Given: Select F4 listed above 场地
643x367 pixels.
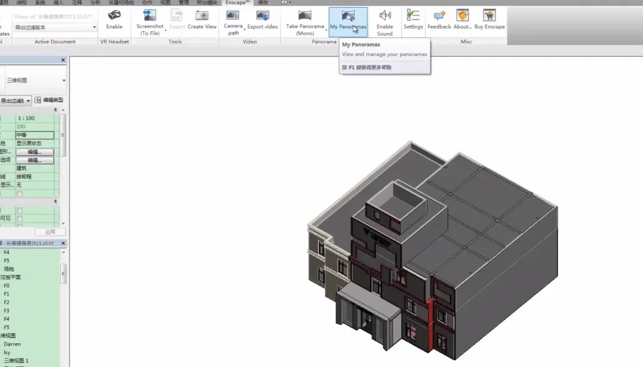Looking at the screenshot, I should (x=7, y=252).
